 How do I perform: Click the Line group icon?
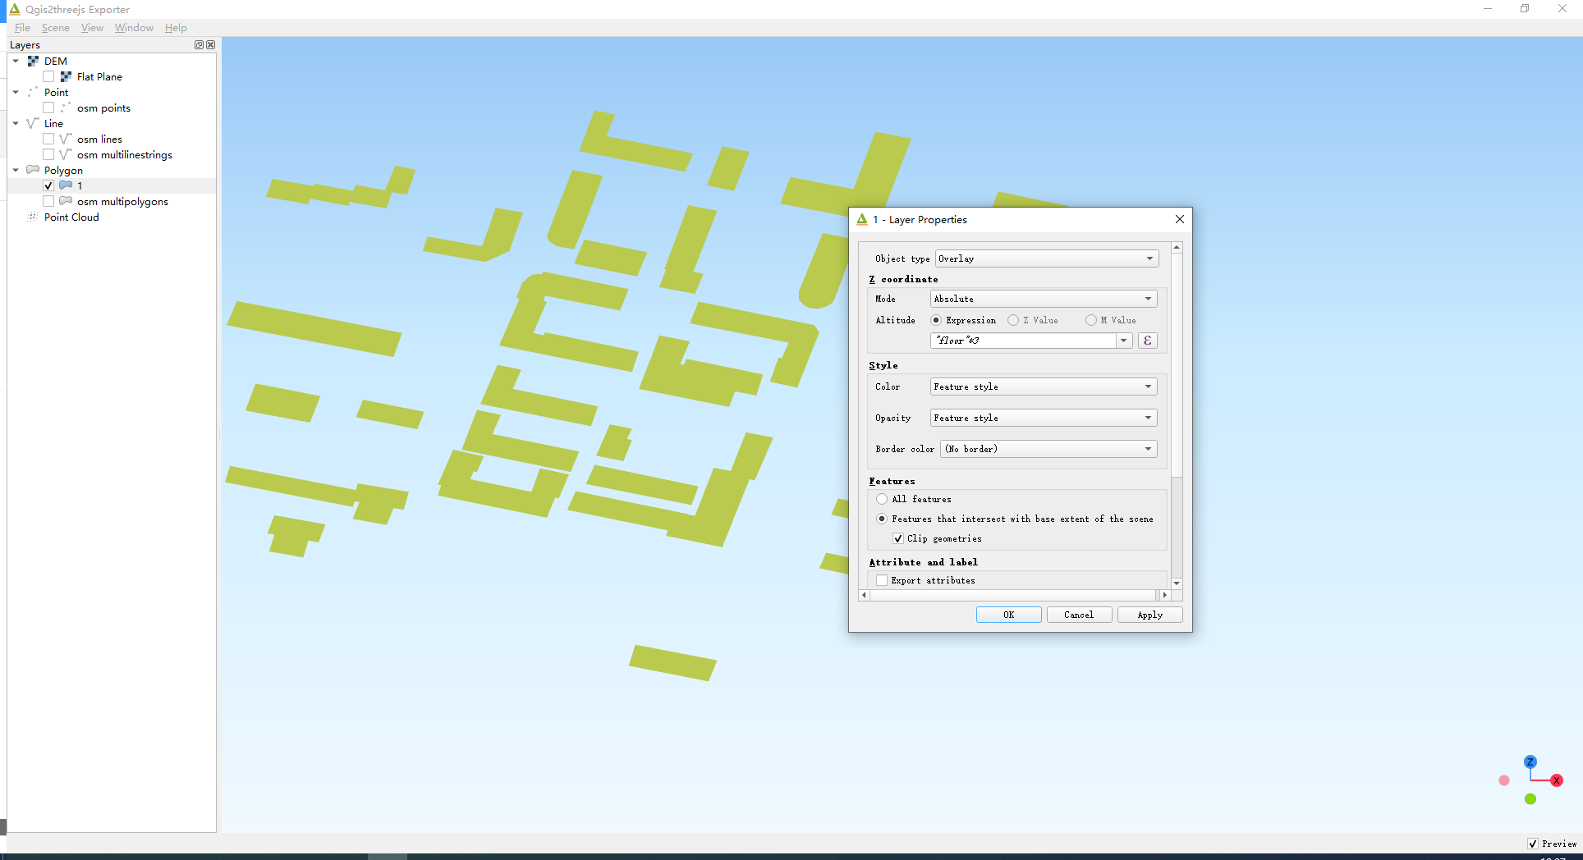33,123
